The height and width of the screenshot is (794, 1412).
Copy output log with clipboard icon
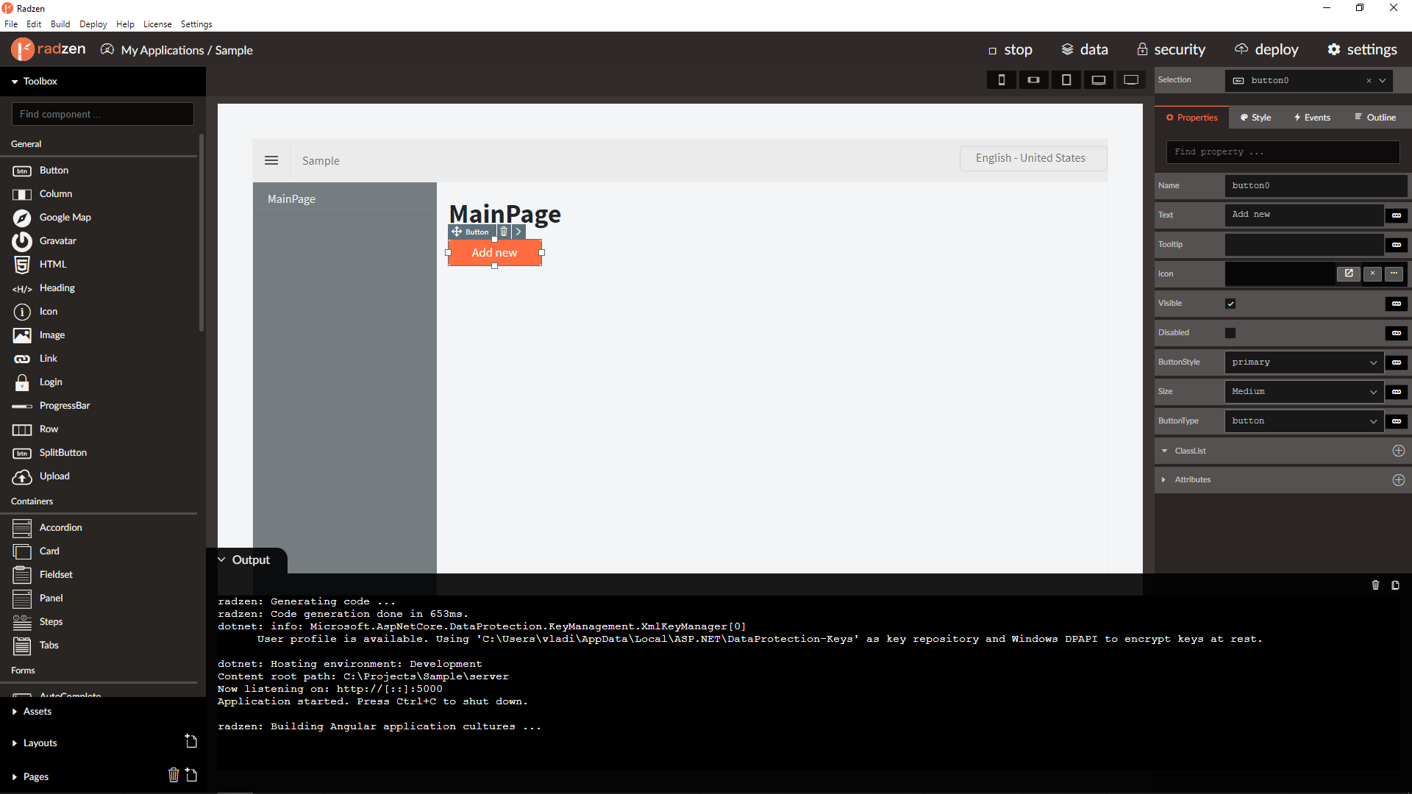1395,585
